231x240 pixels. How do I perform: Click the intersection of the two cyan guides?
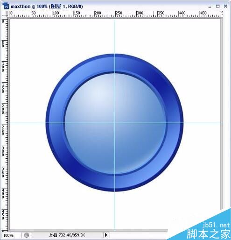115,123
